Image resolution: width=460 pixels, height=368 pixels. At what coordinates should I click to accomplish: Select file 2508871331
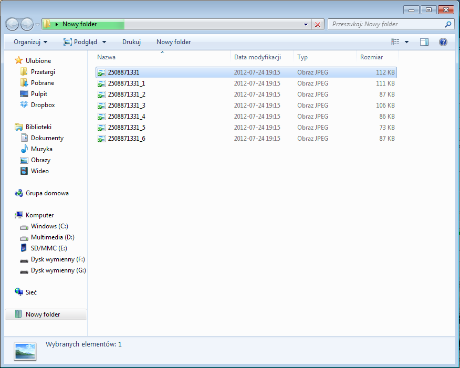click(x=246, y=72)
